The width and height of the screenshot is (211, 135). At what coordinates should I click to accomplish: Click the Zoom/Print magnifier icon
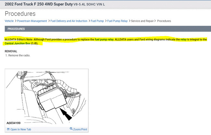(71, 128)
